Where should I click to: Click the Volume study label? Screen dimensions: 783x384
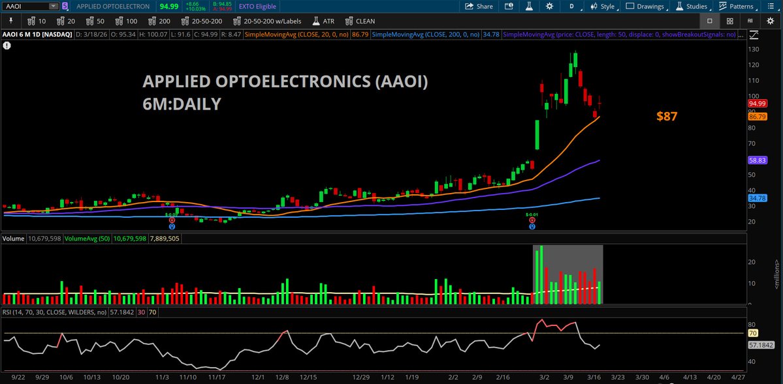pos(14,239)
